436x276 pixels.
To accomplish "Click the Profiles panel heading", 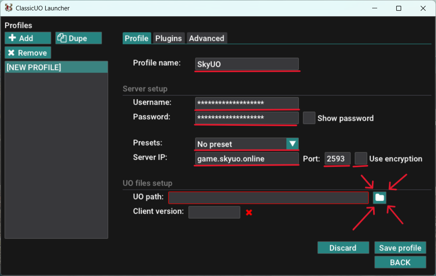I will (18, 25).
